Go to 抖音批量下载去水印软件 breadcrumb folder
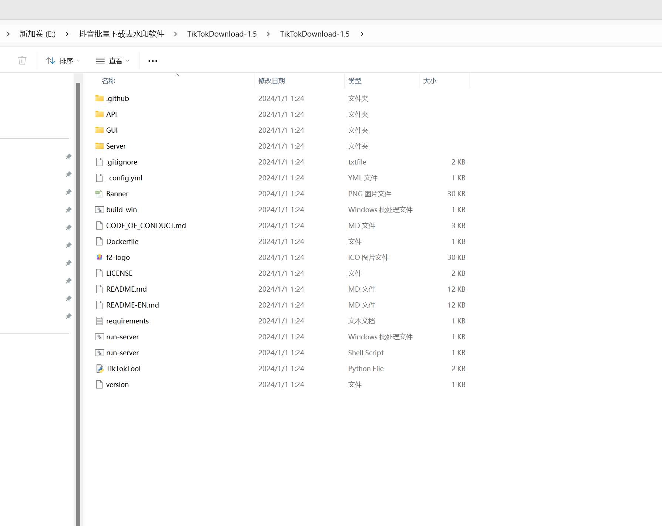Image resolution: width=662 pixels, height=526 pixels. click(x=121, y=34)
